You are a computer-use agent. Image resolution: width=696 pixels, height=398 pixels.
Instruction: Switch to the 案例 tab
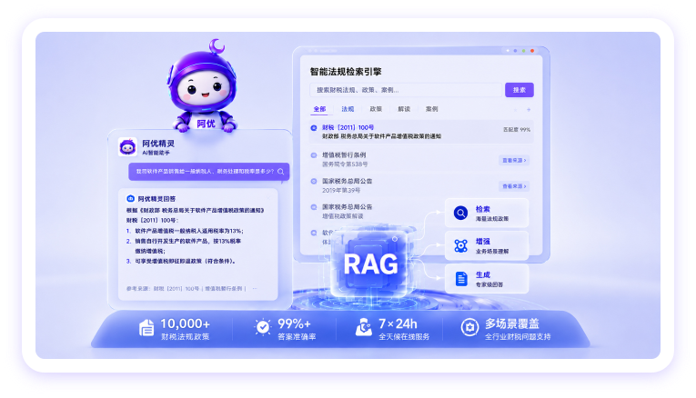(432, 109)
